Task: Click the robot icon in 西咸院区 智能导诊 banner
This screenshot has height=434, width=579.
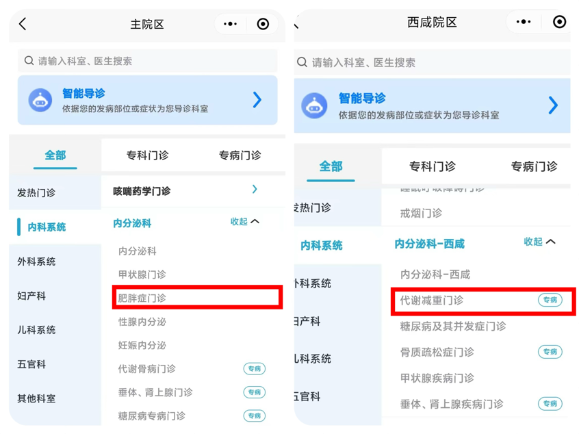Action: 314,105
